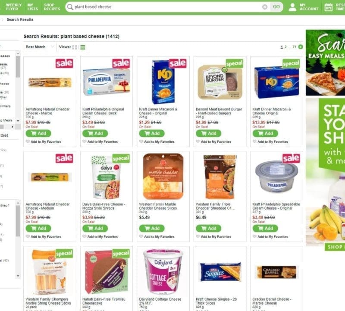Click the GO search button
The height and width of the screenshot is (311, 345).
276,7
